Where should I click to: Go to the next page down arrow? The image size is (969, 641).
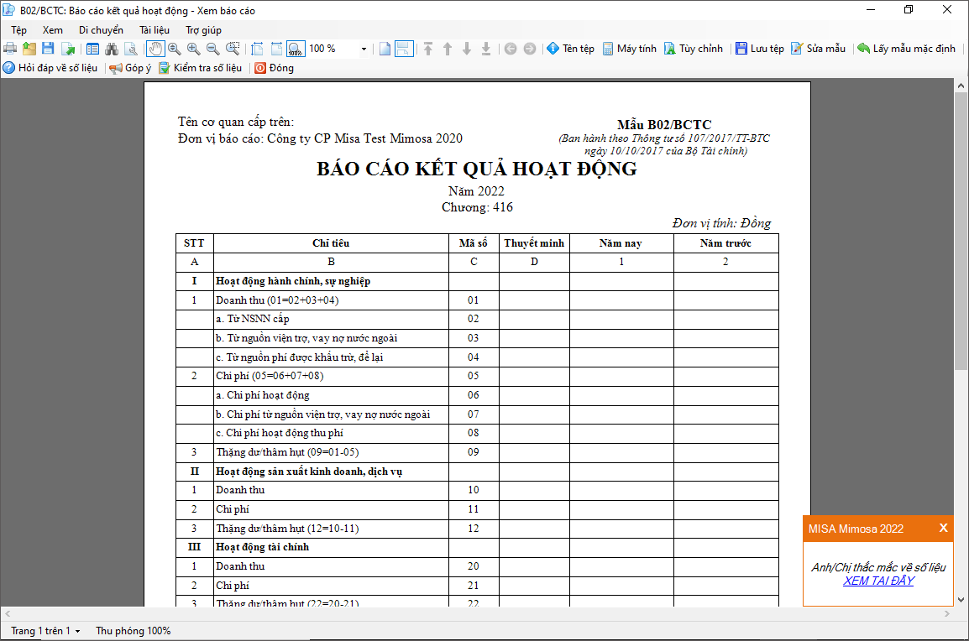(x=467, y=49)
